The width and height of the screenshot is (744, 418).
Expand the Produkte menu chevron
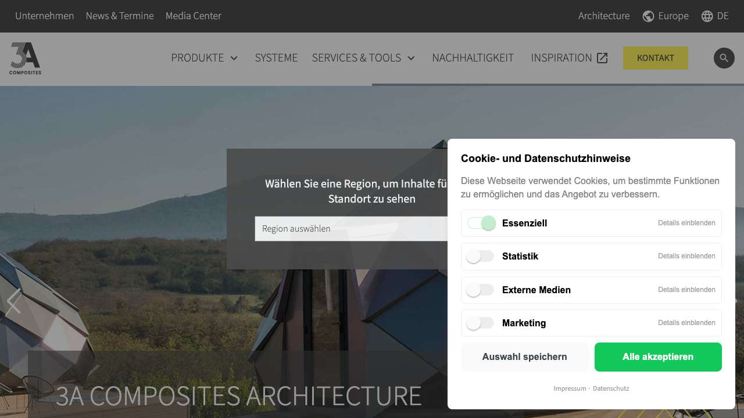click(234, 58)
